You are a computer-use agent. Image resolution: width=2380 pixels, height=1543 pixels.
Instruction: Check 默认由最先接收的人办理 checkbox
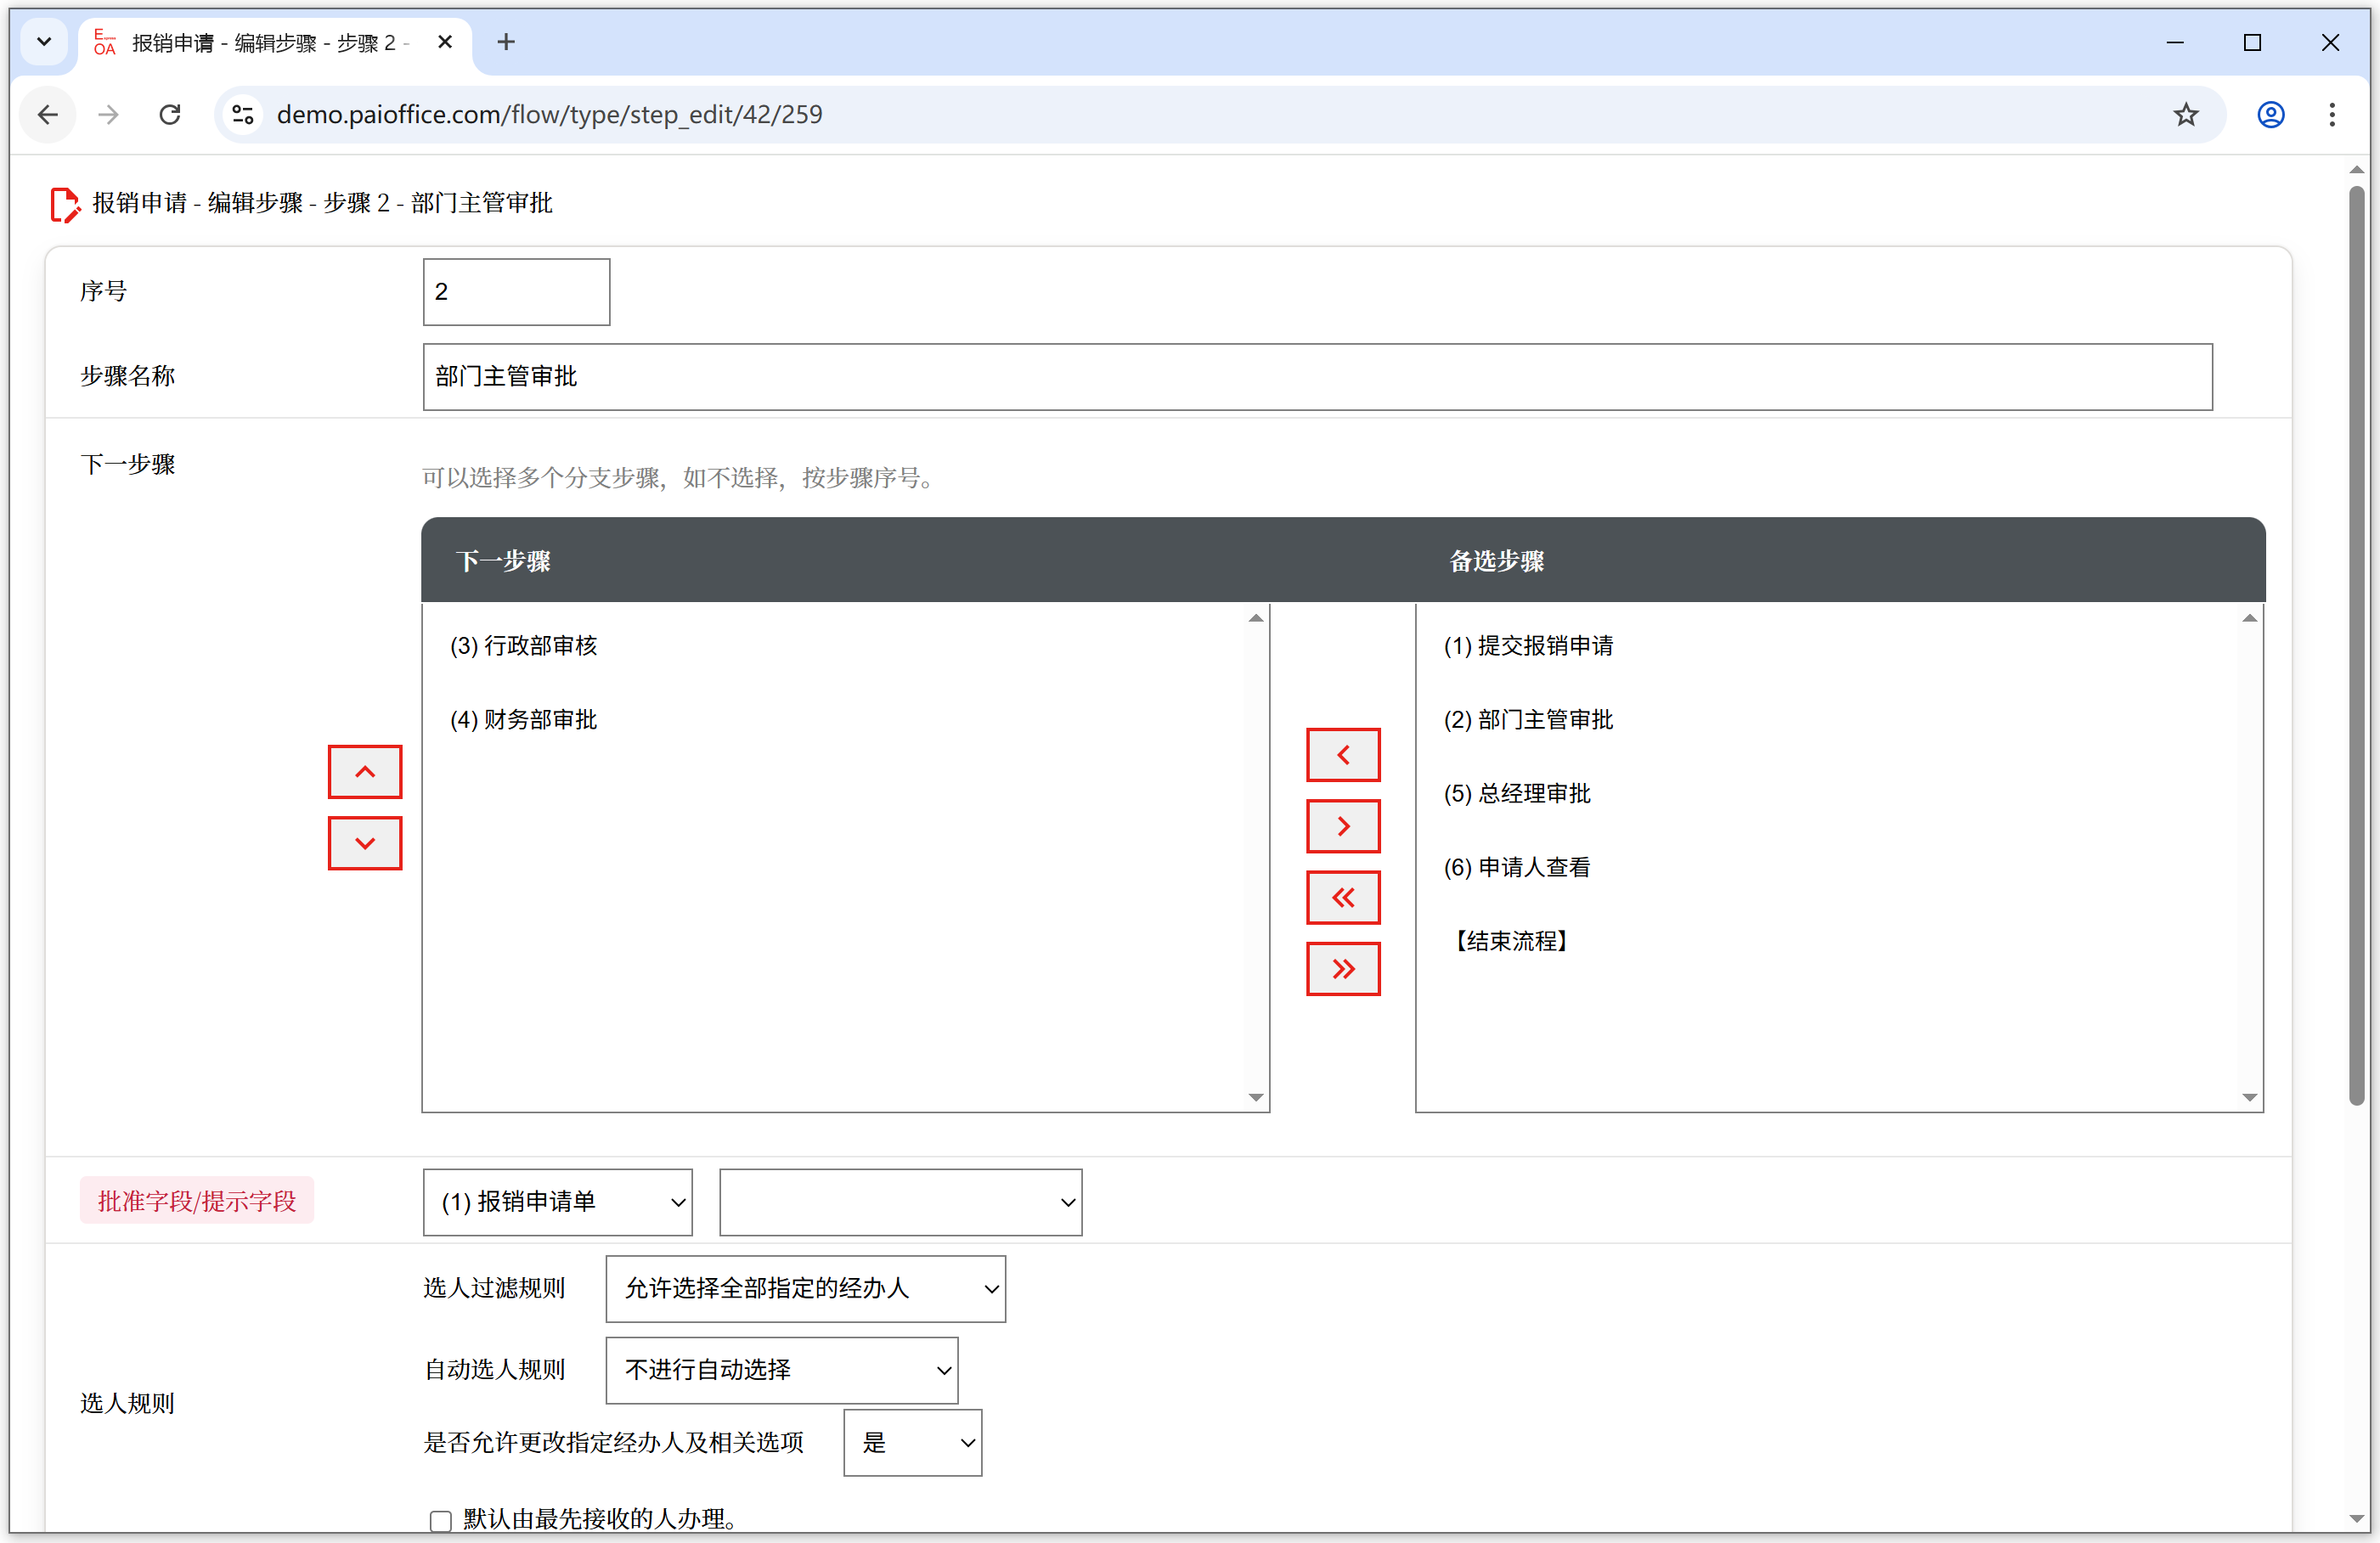441,1520
